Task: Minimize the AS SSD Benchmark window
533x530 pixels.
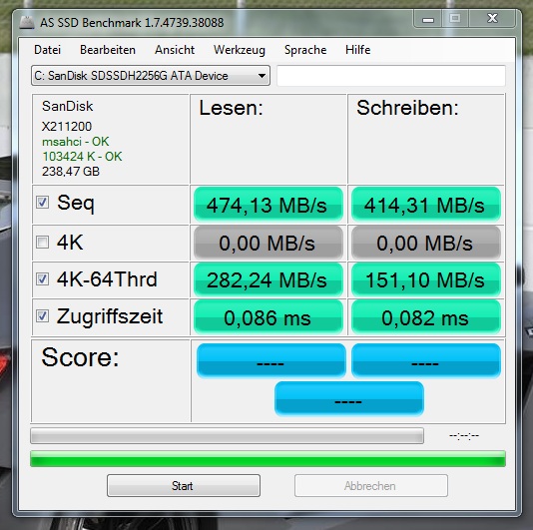Action: click(428, 19)
